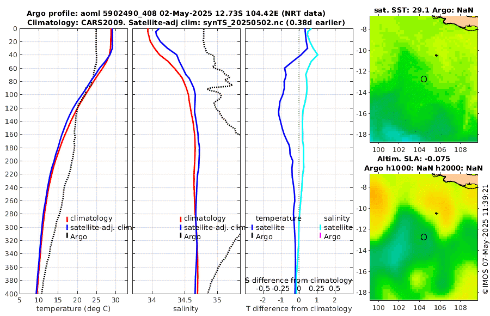Click the 'Altim. SLA: -0.075' title
Screen dimensions: 490x316
(414, 159)
